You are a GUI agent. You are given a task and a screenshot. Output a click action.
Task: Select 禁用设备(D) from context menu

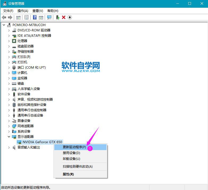(x=71, y=153)
